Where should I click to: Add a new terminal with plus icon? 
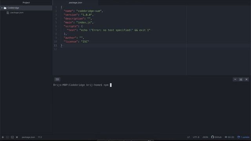point(3,137)
